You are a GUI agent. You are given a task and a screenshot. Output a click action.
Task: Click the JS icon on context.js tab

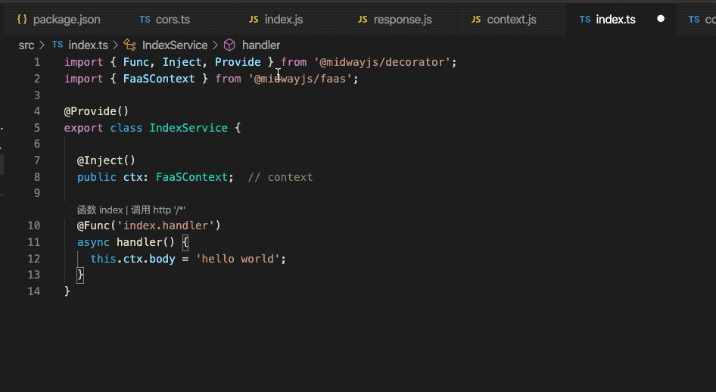(x=476, y=20)
